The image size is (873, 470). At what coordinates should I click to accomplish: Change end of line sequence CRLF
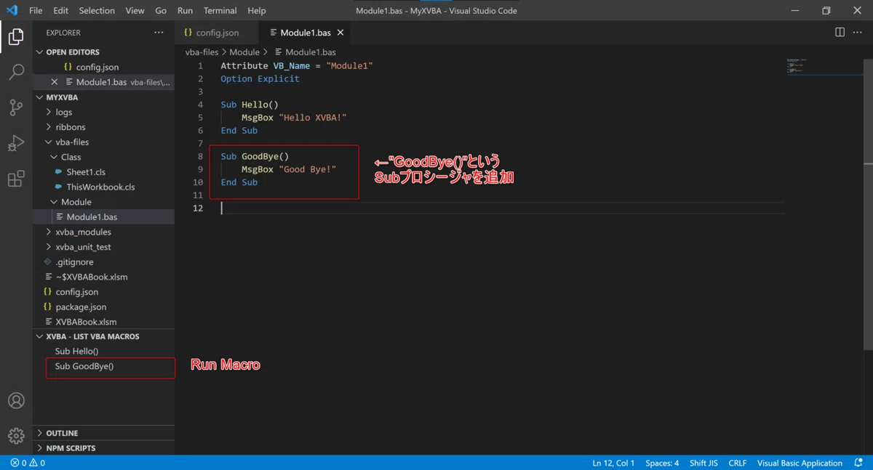click(738, 463)
